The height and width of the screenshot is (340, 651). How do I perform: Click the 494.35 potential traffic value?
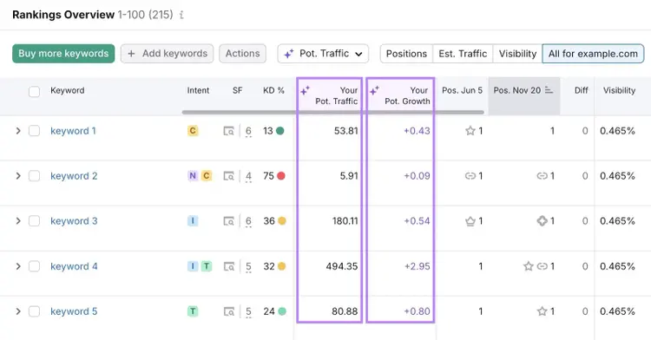pos(342,266)
